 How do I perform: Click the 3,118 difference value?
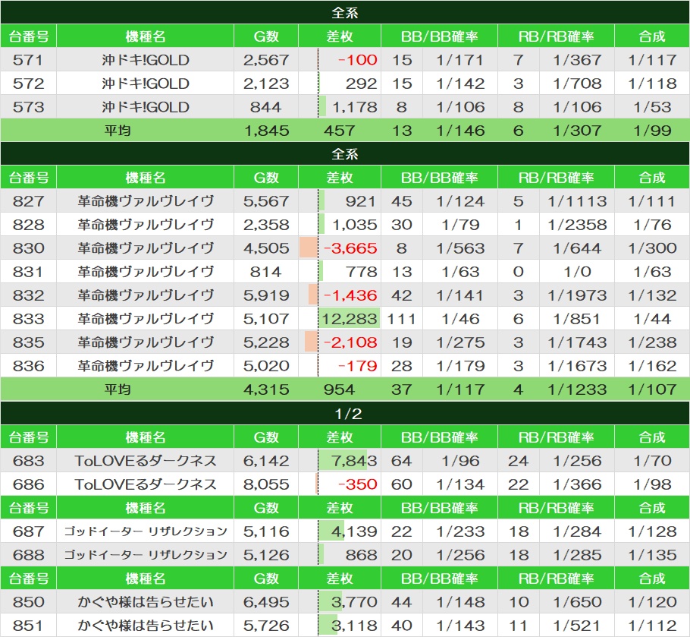(355, 625)
